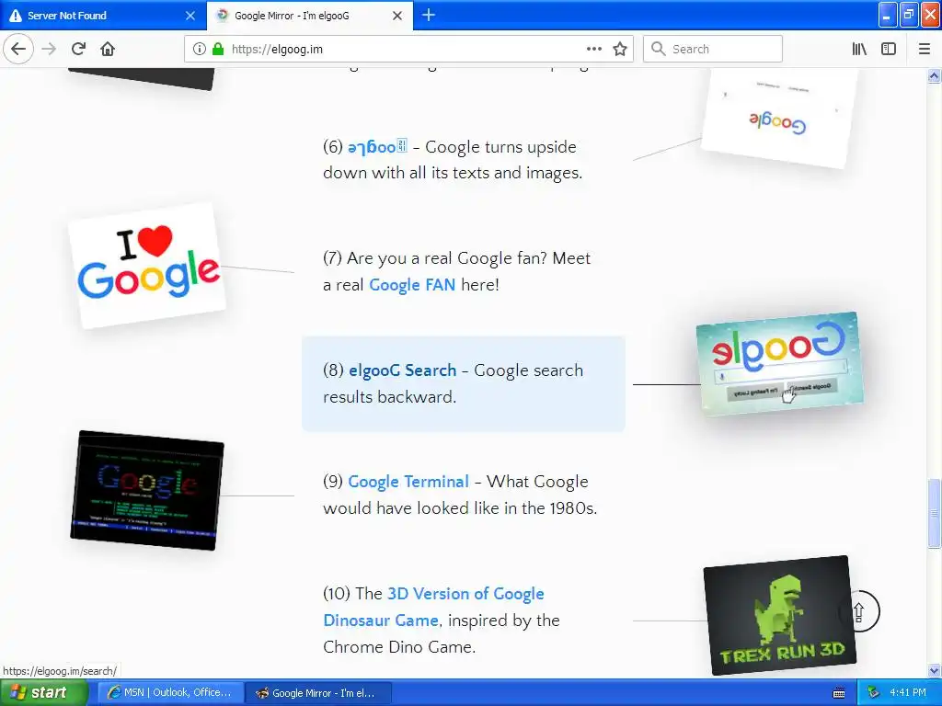Click the scroll-to-top arrow button
This screenshot has width=942, height=706.
click(860, 611)
